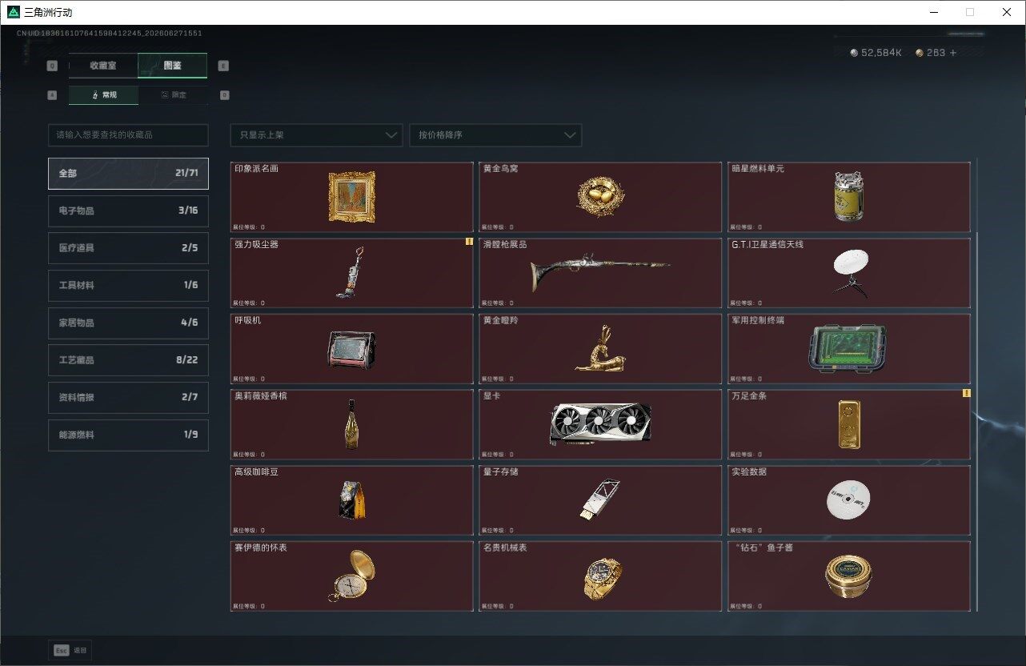The width and height of the screenshot is (1026, 666).
Task: Open the 只显示上架 filter dropdown
Action: [x=316, y=135]
